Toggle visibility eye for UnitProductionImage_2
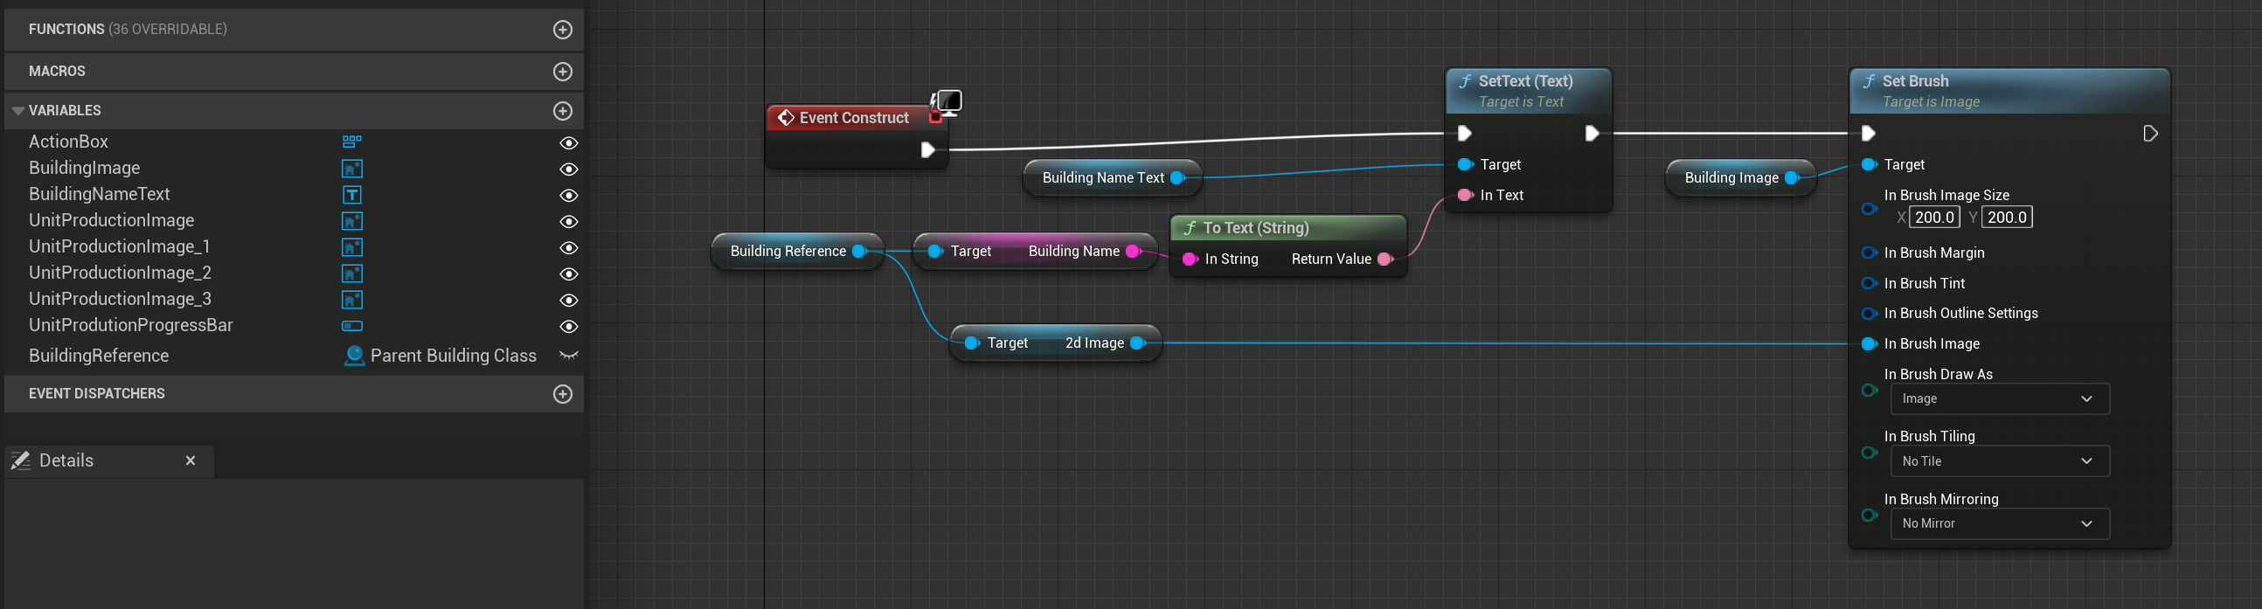Viewport: 2262px width, 609px height. [x=569, y=274]
